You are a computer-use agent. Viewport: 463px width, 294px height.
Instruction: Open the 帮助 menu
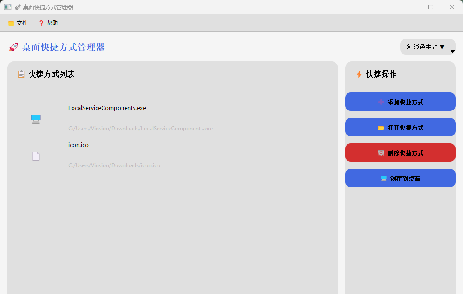point(48,23)
